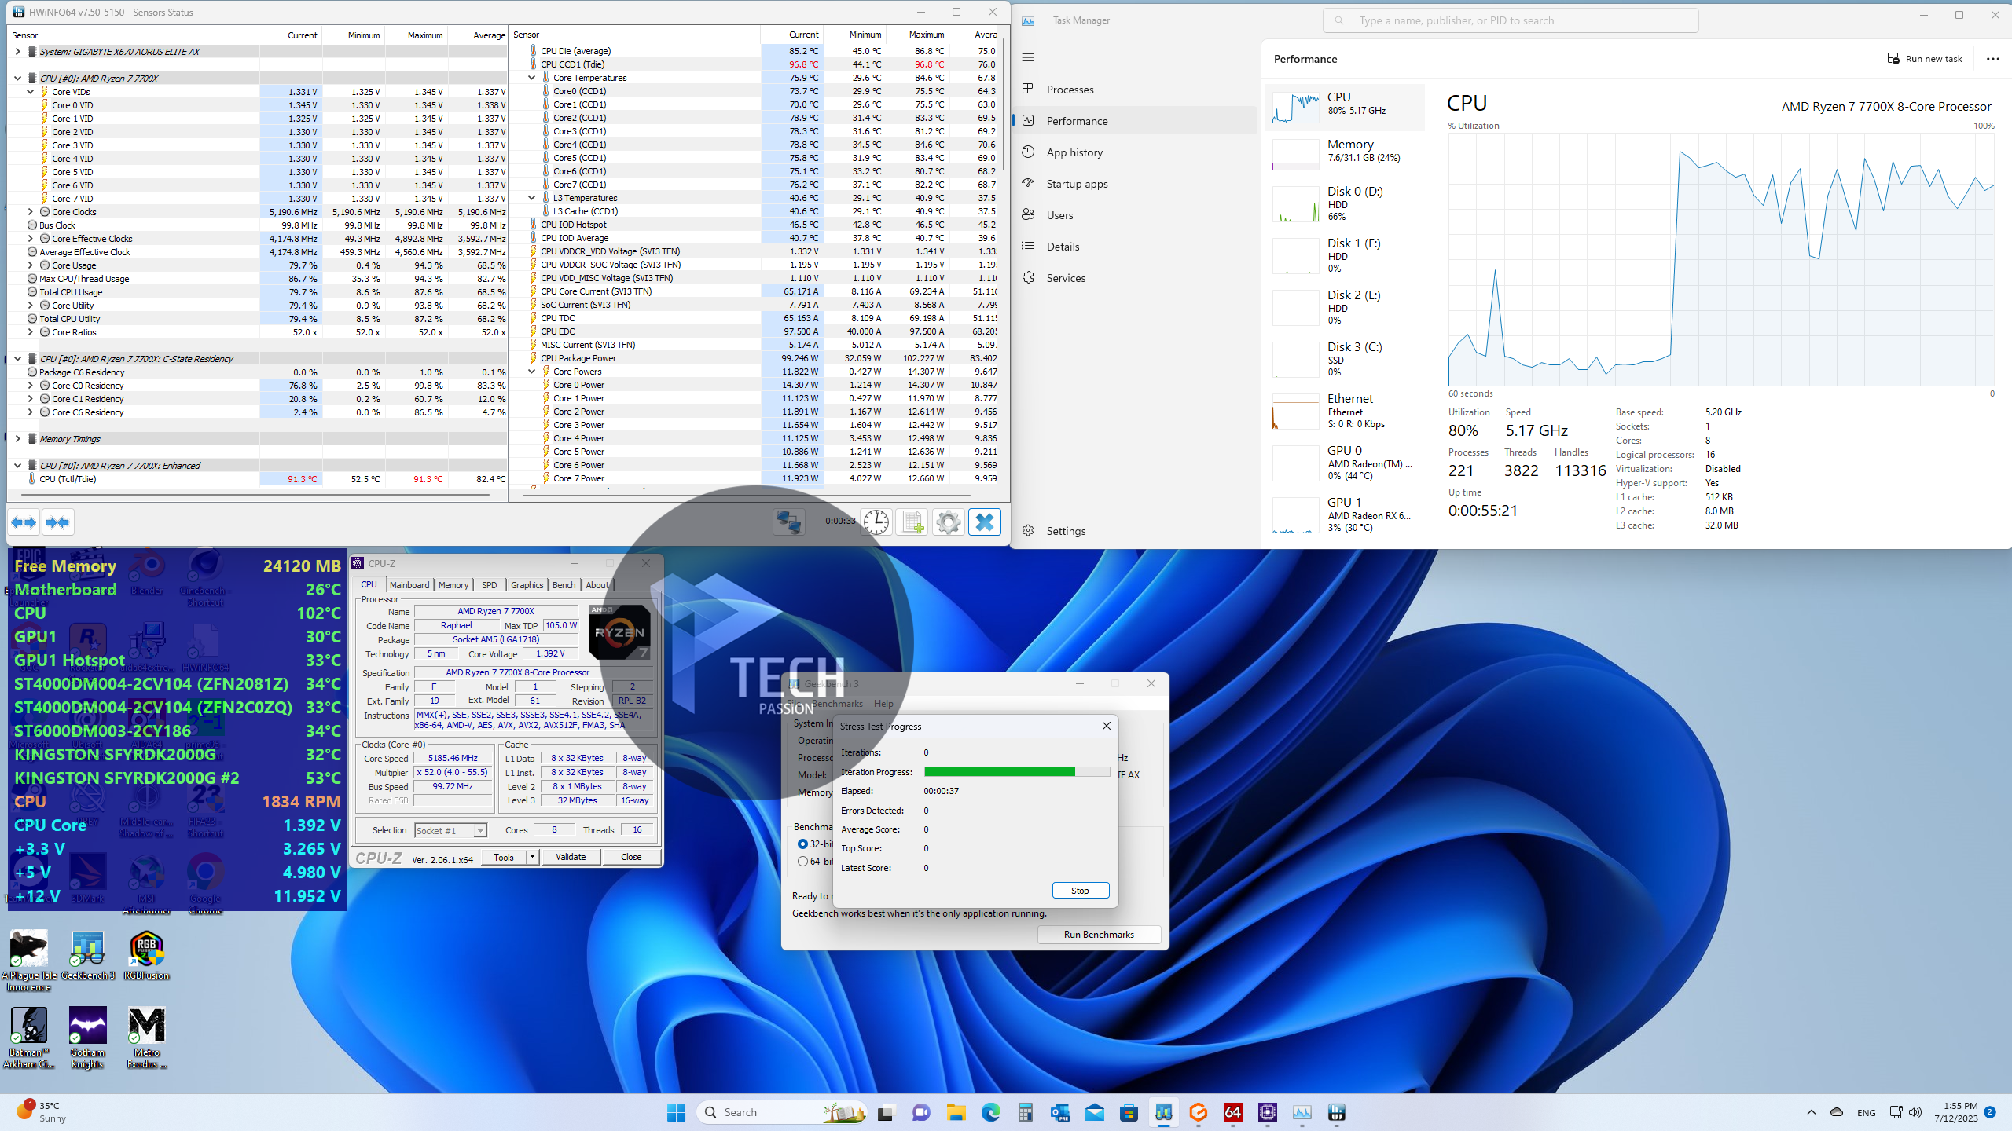Start sensor logging with the add-sheet icon
The height and width of the screenshot is (1131, 2012).
(x=912, y=522)
